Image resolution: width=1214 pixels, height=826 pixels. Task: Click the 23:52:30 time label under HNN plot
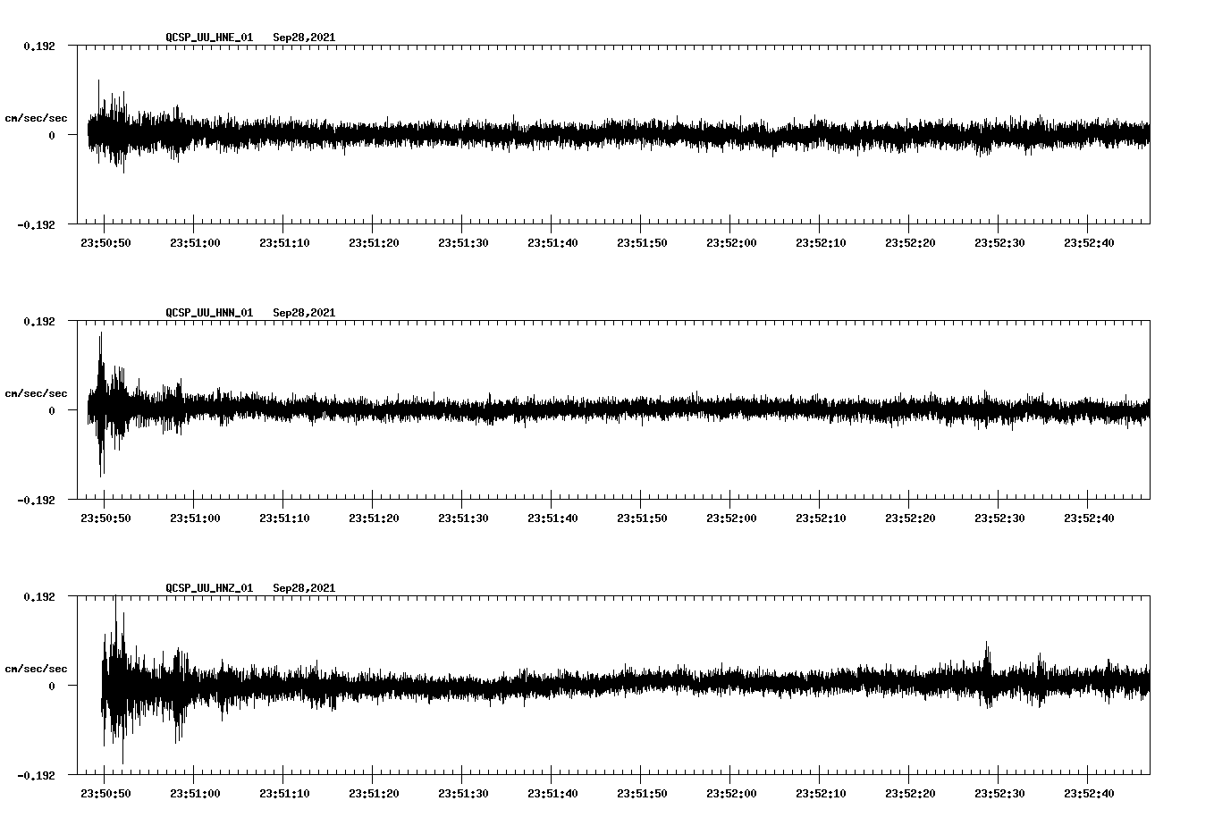coord(999,518)
